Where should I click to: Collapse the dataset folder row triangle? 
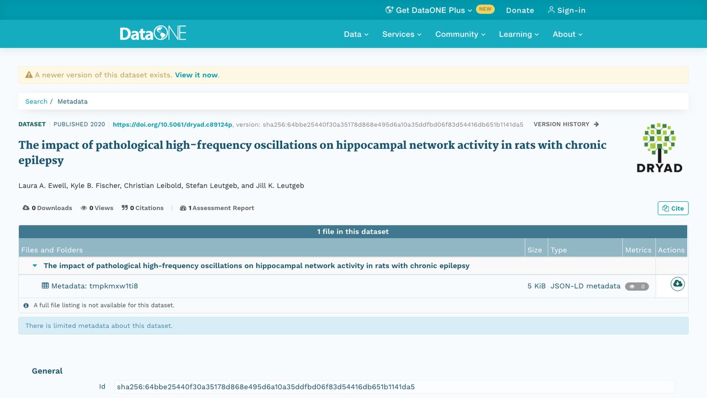[x=35, y=266]
